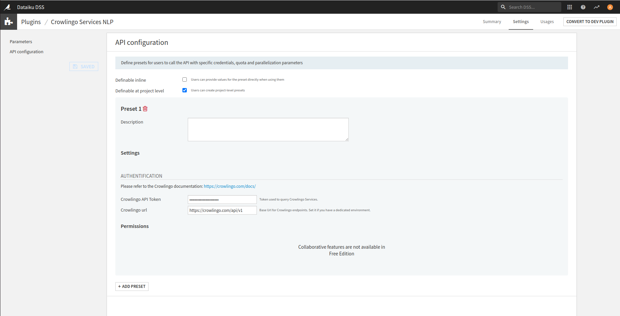620x316 pixels.
Task: Go to Plugins breadcrumb
Action: click(31, 22)
